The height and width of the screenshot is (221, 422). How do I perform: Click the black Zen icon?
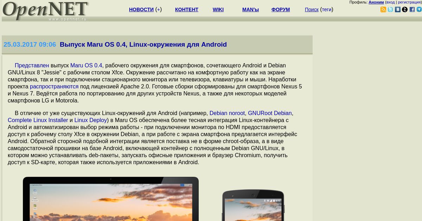pyautogui.click(x=405, y=9)
